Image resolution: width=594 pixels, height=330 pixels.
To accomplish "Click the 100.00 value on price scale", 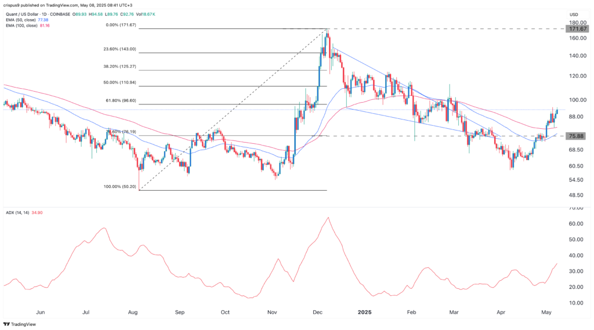I will 575,100.
